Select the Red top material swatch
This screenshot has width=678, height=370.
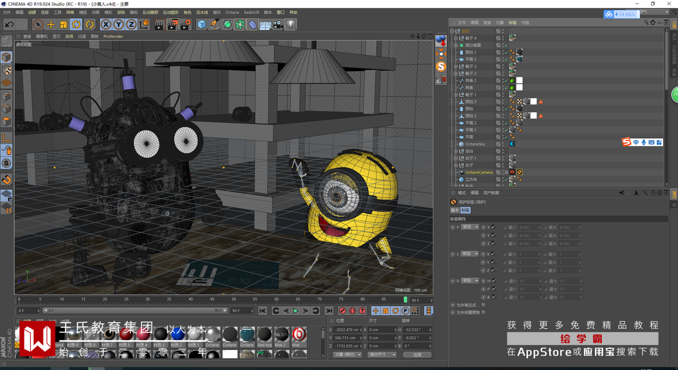coord(265,335)
